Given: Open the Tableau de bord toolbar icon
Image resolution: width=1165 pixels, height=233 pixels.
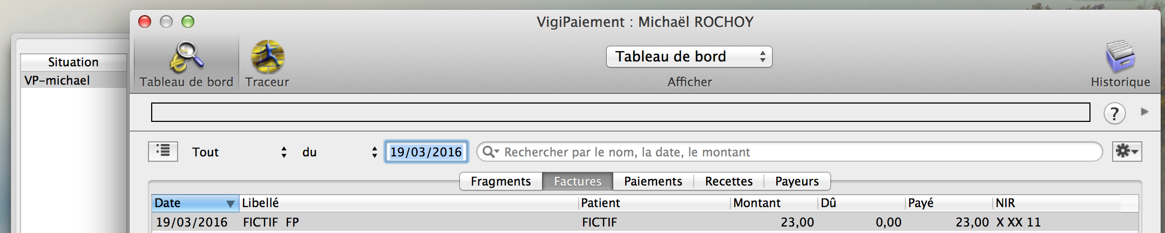Looking at the screenshot, I should pos(186,64).
